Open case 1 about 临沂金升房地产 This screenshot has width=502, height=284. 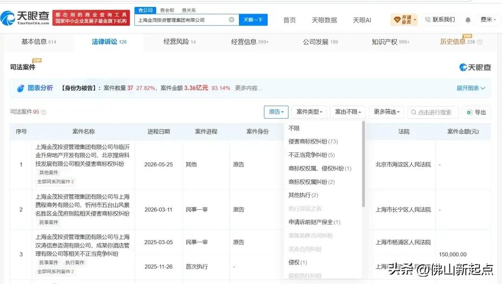pos(83,155)
